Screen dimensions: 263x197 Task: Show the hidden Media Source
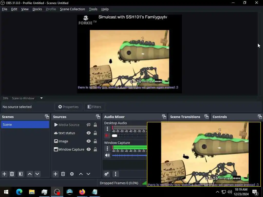89,125
